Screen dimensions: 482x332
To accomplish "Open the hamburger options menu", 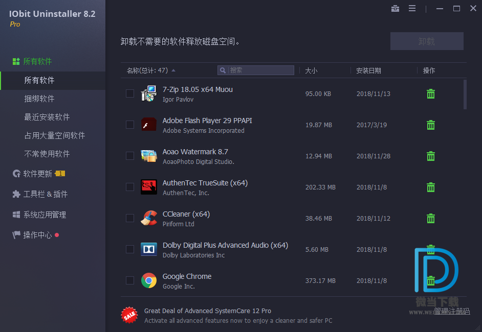I will (x=412, y=8).
